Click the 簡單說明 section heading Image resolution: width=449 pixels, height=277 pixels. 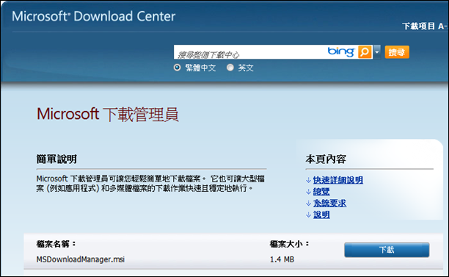coord(56,159)
